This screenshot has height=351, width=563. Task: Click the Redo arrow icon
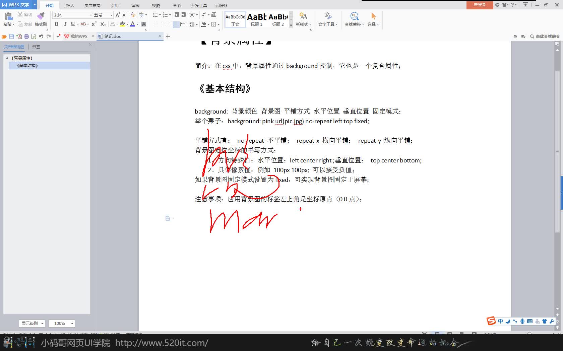49,37
